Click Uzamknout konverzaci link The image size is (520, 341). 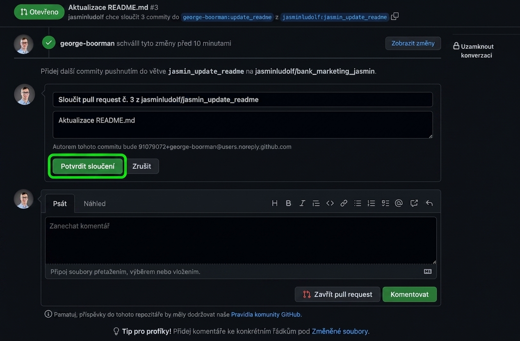point(477,51)
